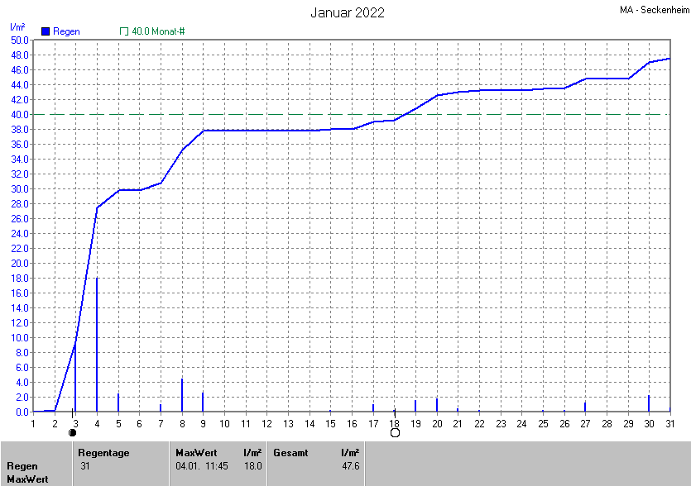The height and width of the screenshot is (486, 691).
Task: Click the new moon icon below day 3
Action: click(73, 432)
